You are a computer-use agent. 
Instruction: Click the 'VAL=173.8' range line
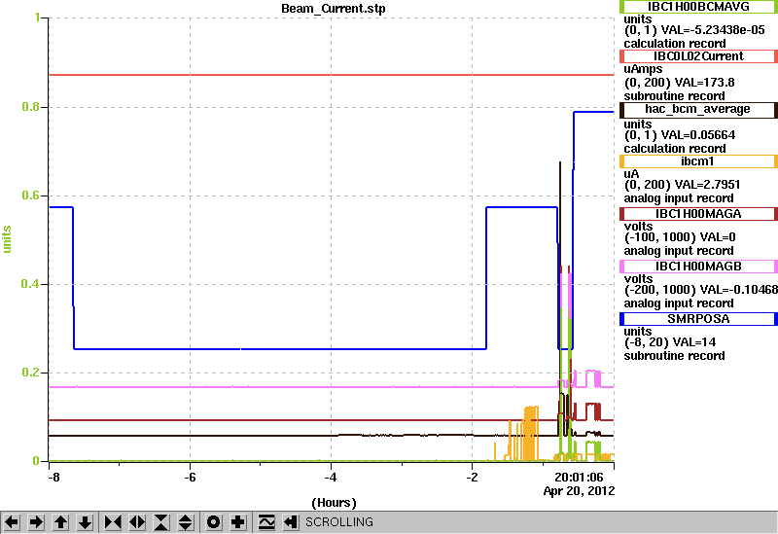(679, 83)
